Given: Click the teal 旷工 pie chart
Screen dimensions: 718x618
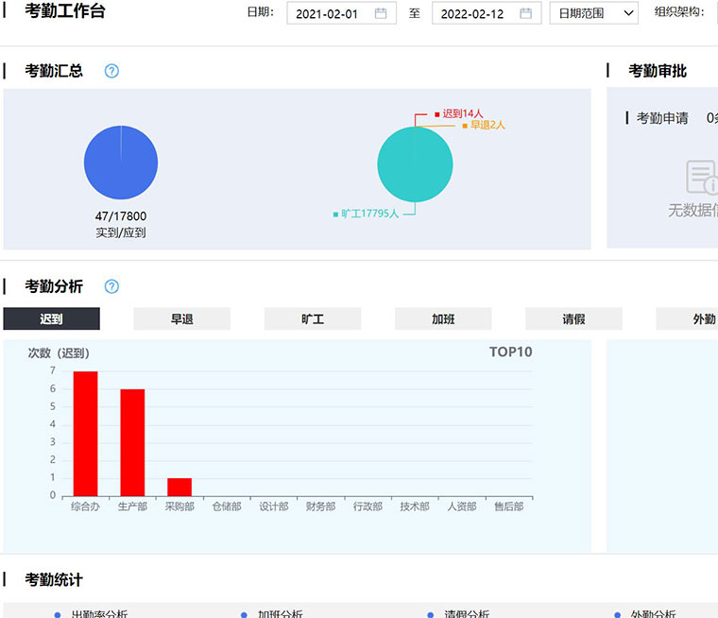Looking at the screenshot, I should [415, 164].
